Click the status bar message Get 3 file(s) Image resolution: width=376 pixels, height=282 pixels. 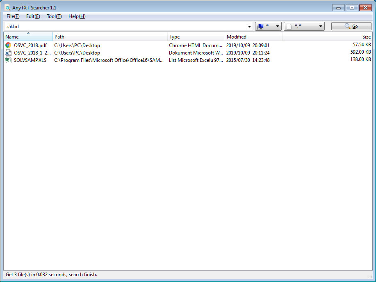click(x=51, y=275)
